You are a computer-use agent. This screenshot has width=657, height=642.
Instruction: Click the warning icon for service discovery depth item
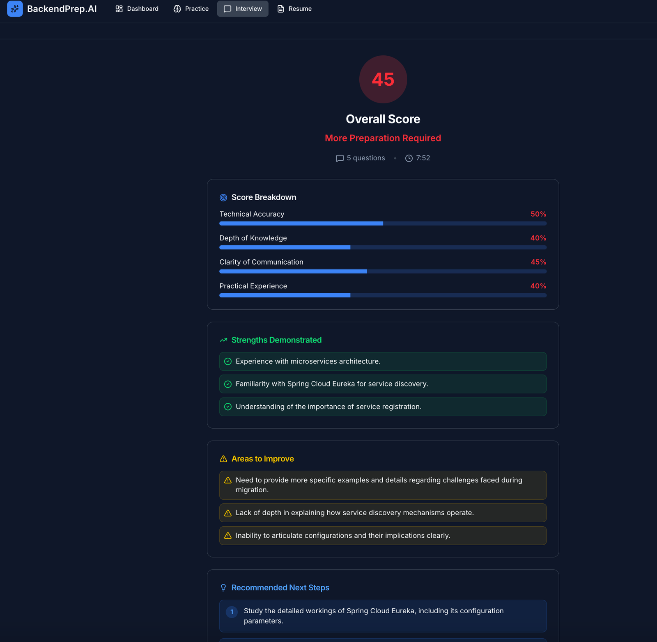pyautogui.click(x=228, y=513)
